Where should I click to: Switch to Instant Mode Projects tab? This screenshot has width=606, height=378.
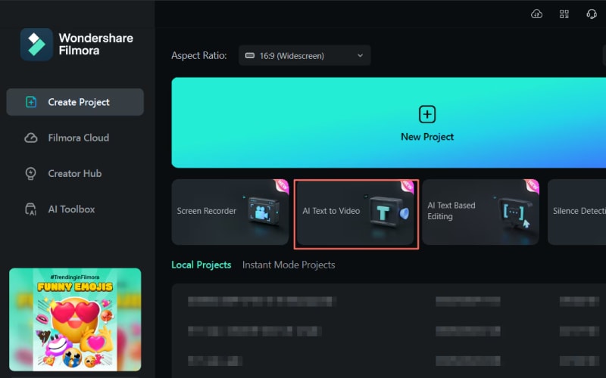tap(289, 265)
